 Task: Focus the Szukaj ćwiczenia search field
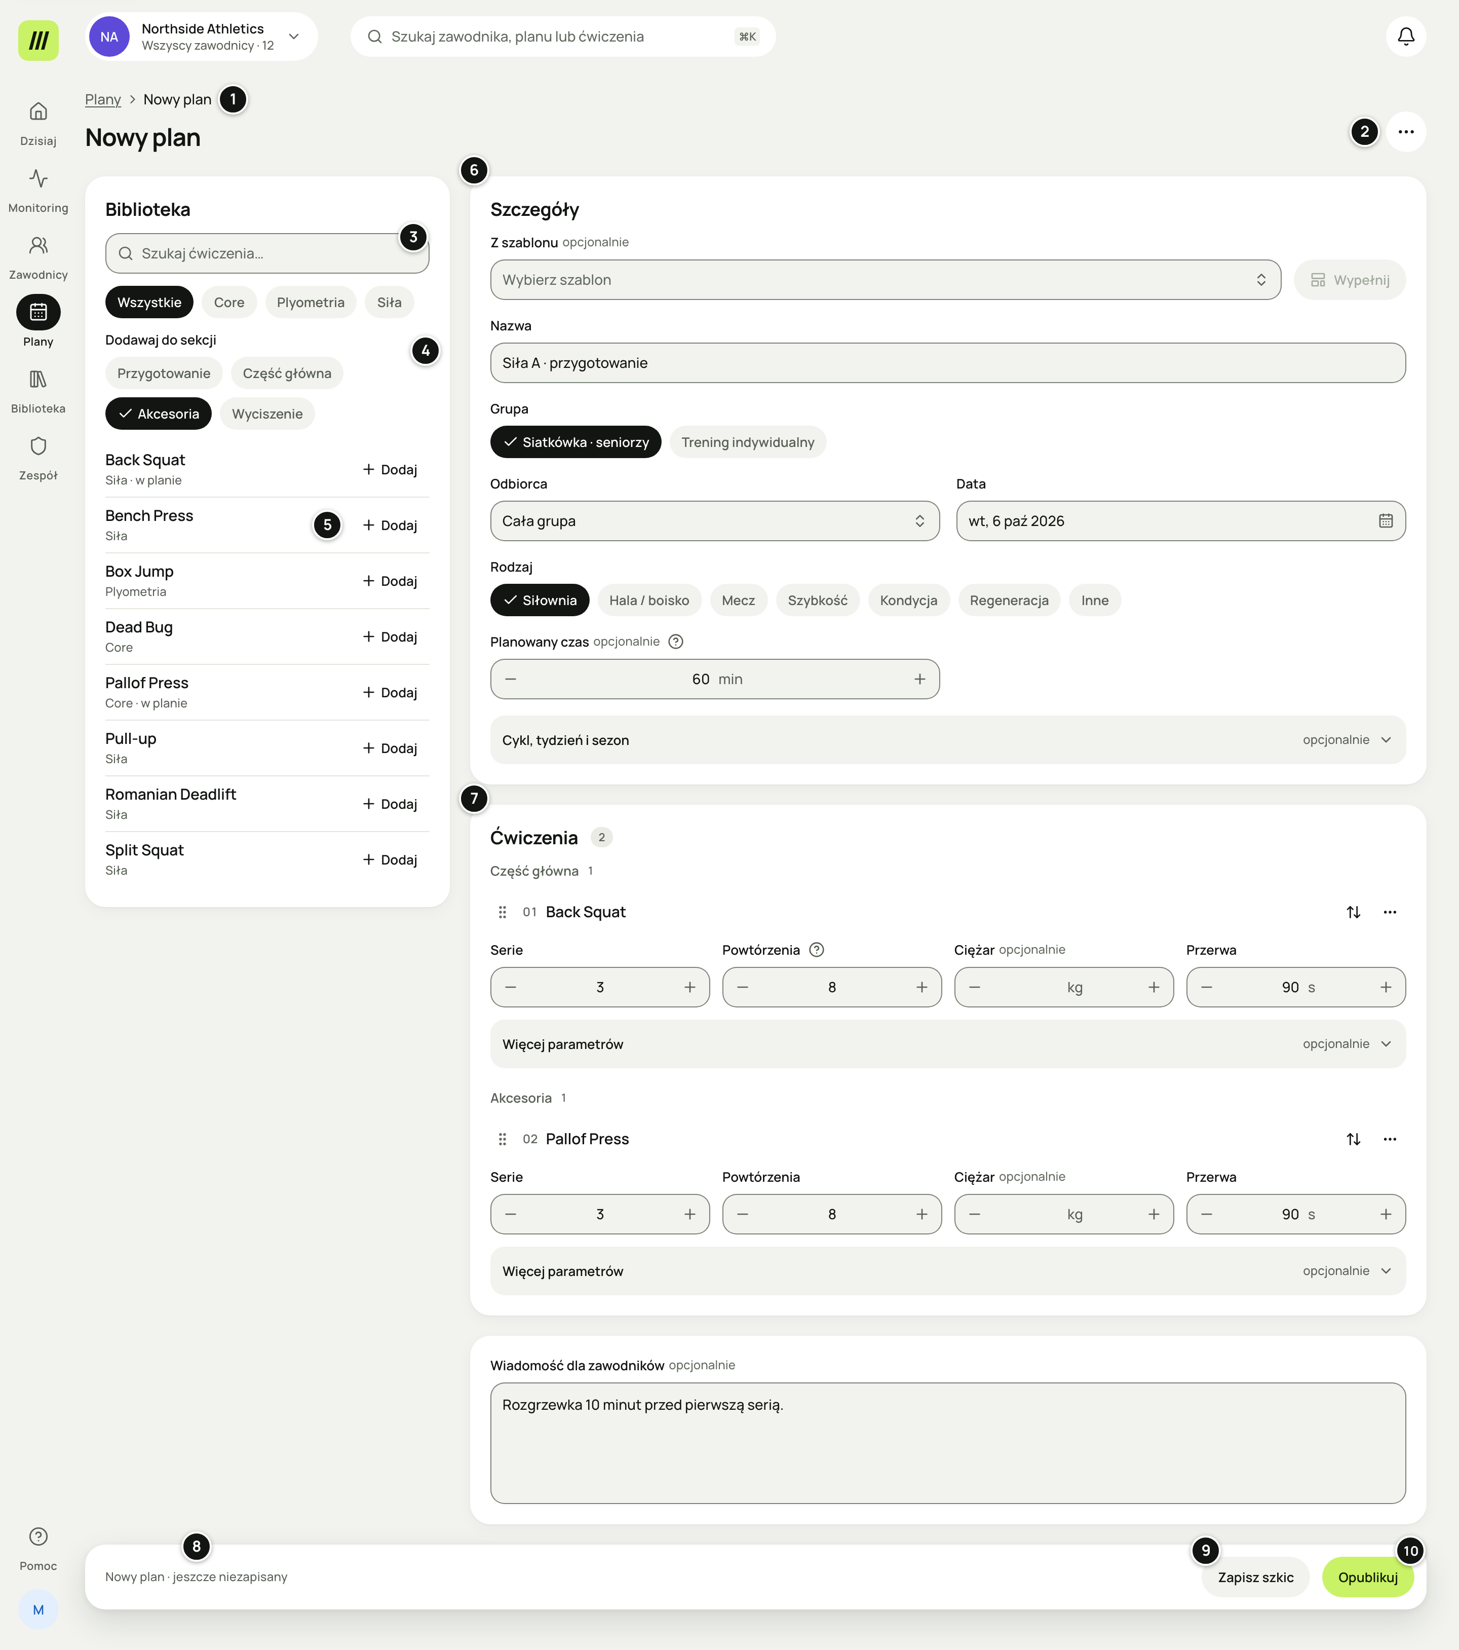tap(267, 253)
